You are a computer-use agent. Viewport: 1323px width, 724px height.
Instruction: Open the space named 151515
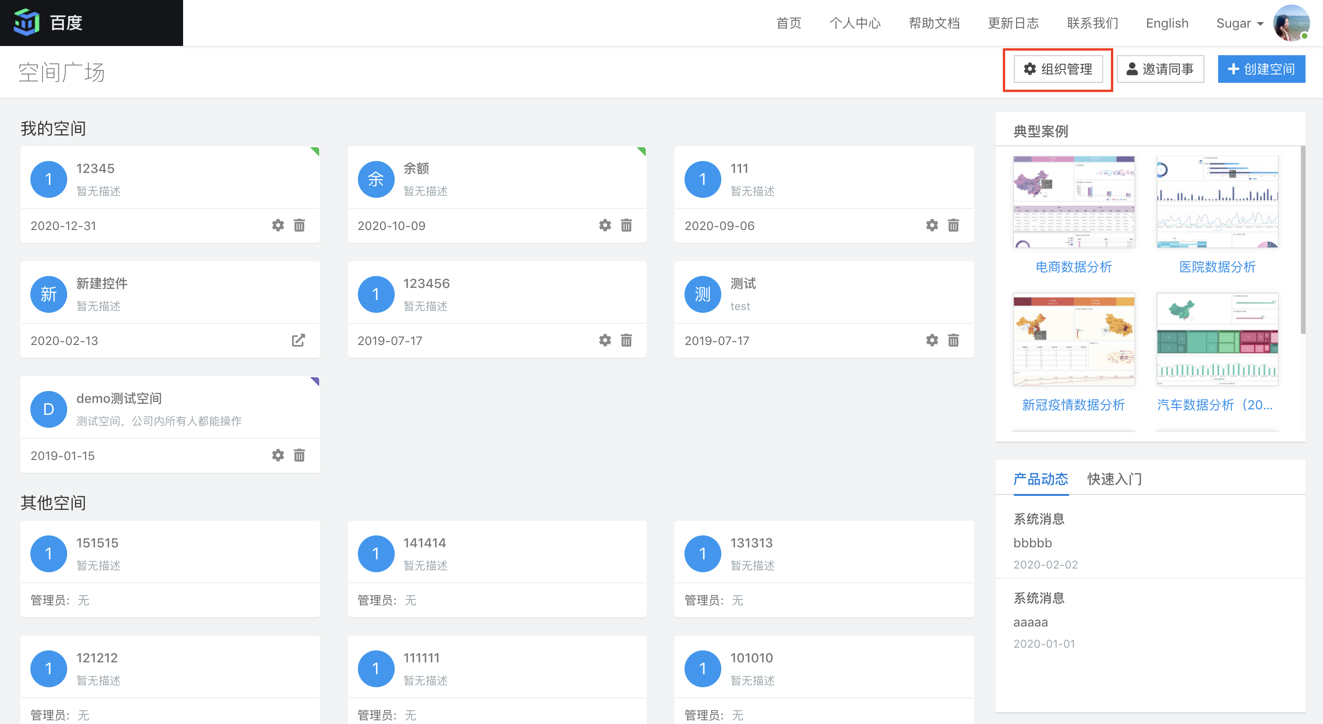(97, 543)
